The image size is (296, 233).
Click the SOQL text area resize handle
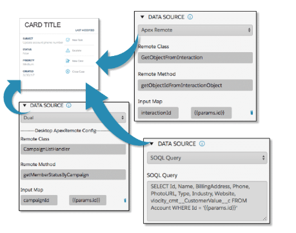click(x=264, y=218)
